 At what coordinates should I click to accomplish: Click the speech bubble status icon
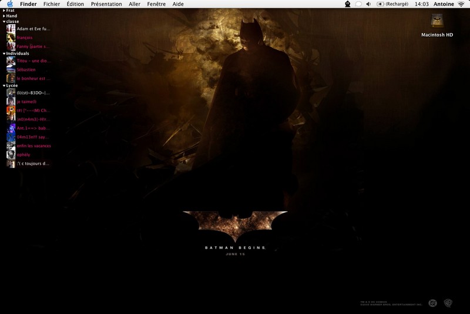[358, 4]
